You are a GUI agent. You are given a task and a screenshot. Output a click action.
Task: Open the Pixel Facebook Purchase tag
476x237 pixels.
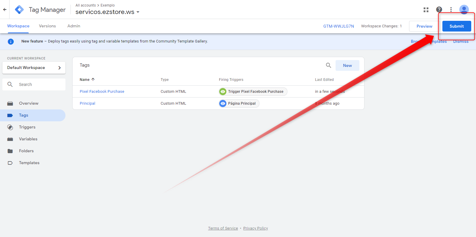point(102,92)
